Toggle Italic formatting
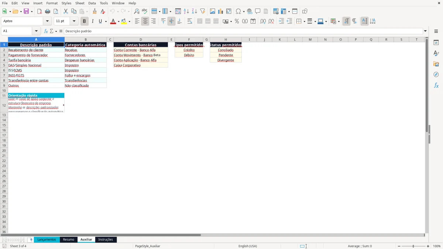This screenshot has width=443, height=249. (92, 21)
